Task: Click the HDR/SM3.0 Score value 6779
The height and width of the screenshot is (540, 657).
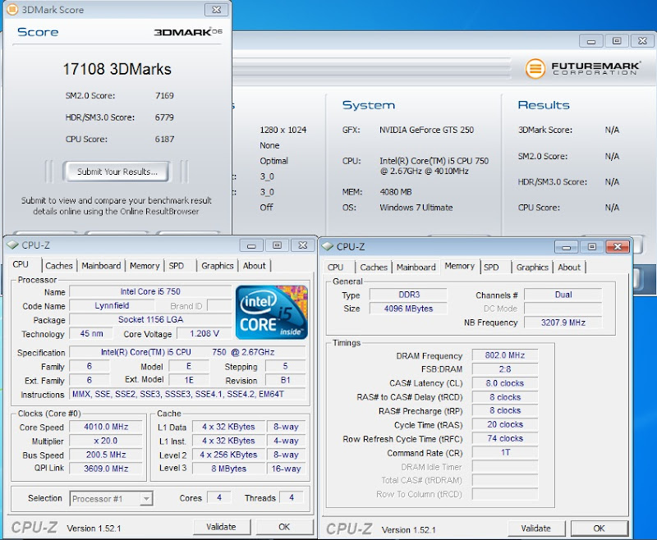Action: click(x=164, y=117)
